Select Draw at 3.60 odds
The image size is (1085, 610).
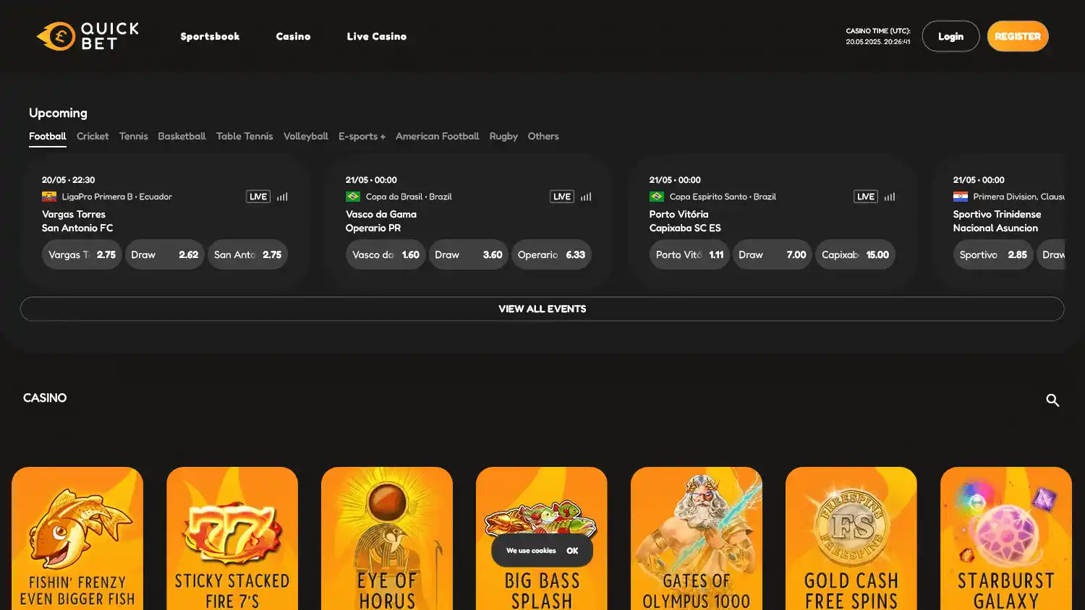tap(469, 254)
